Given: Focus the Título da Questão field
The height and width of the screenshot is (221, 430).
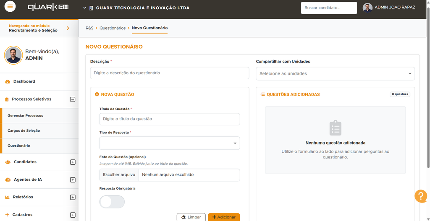Looking at the screenshot, I should [170, 119].
